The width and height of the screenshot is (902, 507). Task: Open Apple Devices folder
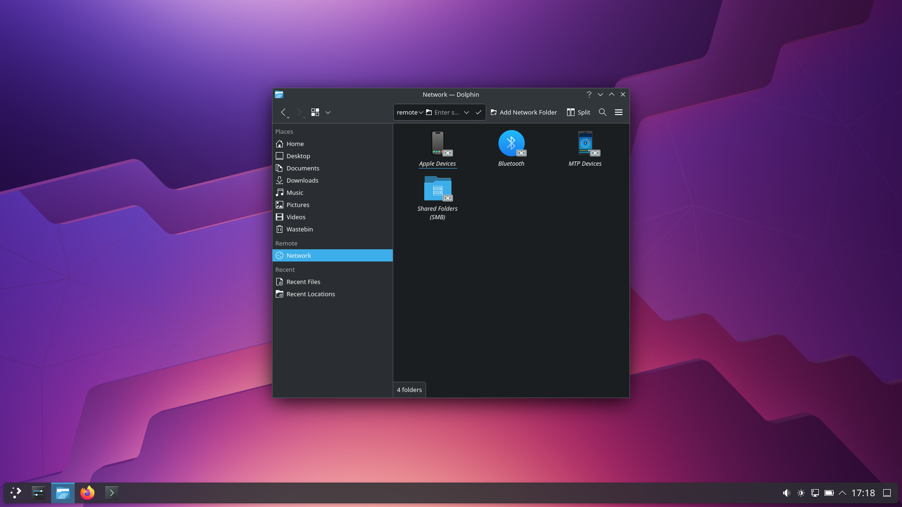click(x=437, y=149)
